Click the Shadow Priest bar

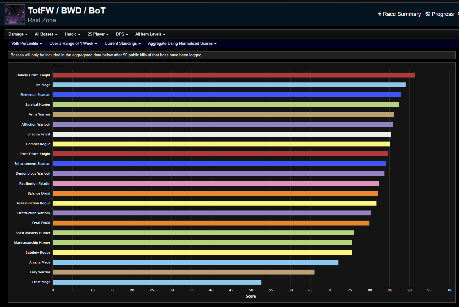point(222,134)
